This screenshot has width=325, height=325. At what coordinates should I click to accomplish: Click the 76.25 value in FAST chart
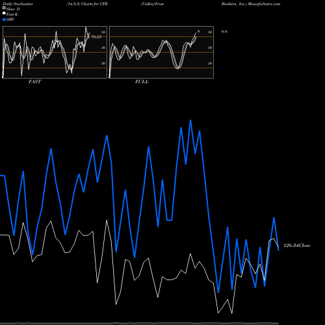96,37
